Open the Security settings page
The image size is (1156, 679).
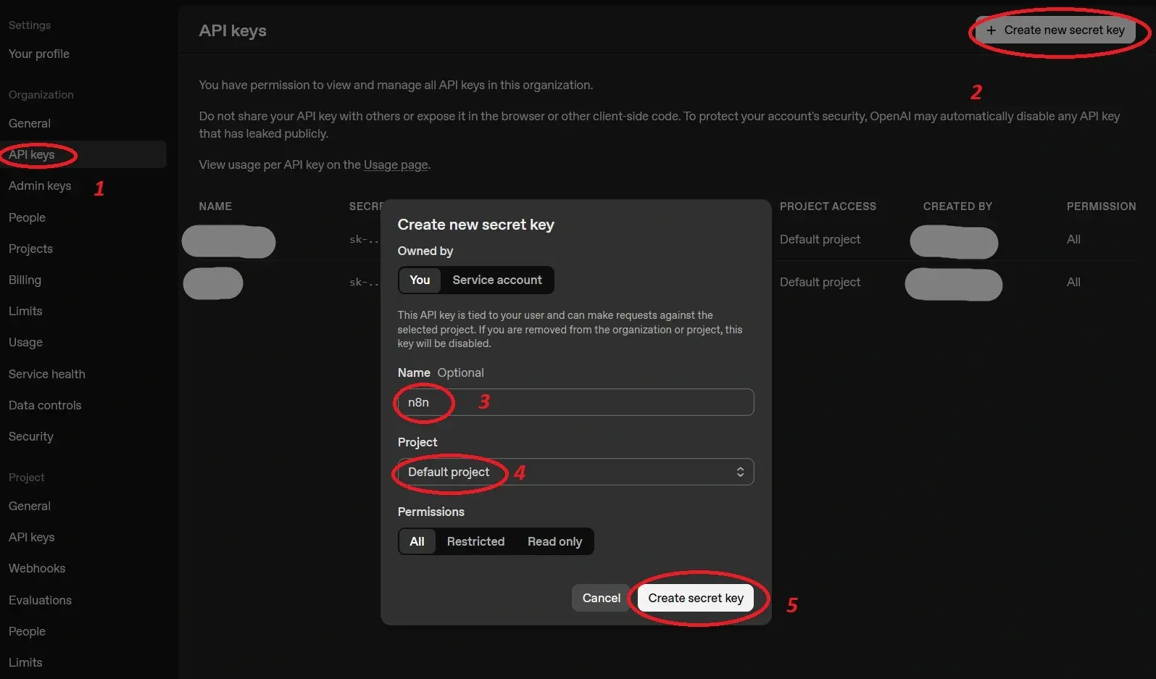point(31,436)
